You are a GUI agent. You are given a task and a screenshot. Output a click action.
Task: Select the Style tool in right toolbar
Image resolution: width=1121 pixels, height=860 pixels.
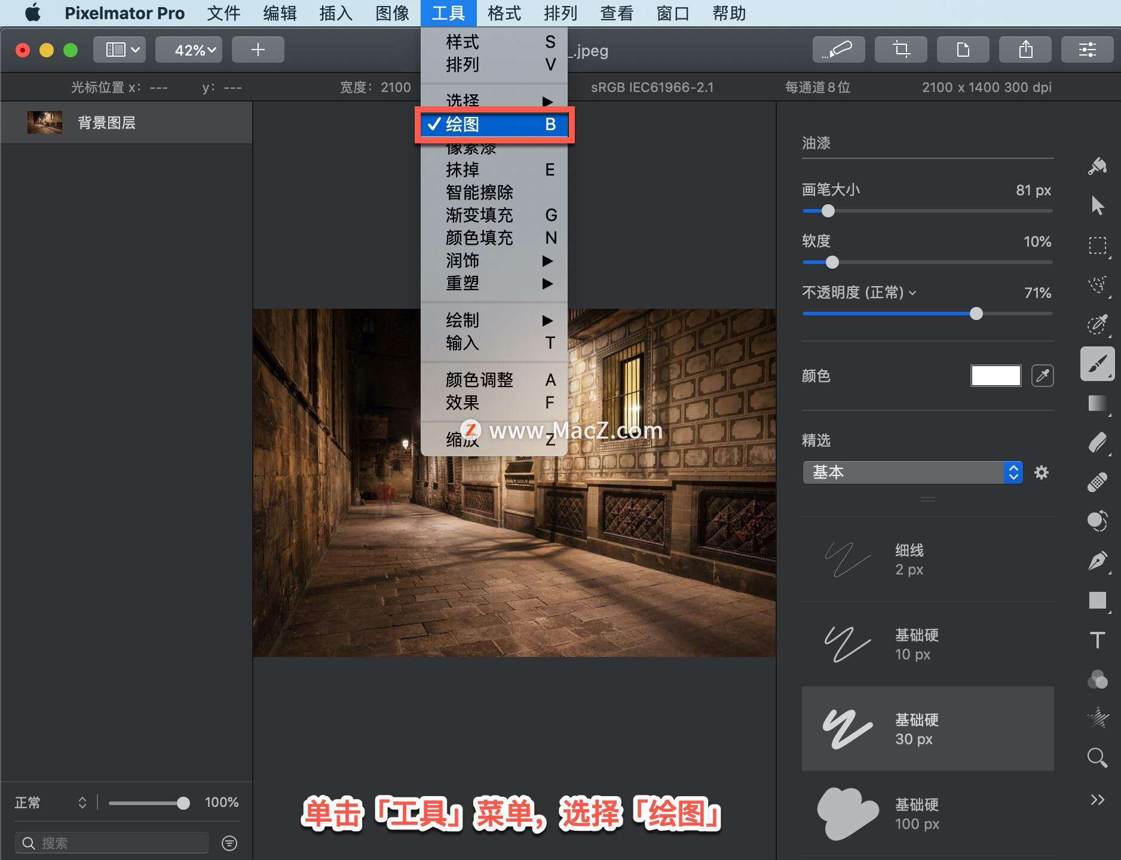[1097, 166]
